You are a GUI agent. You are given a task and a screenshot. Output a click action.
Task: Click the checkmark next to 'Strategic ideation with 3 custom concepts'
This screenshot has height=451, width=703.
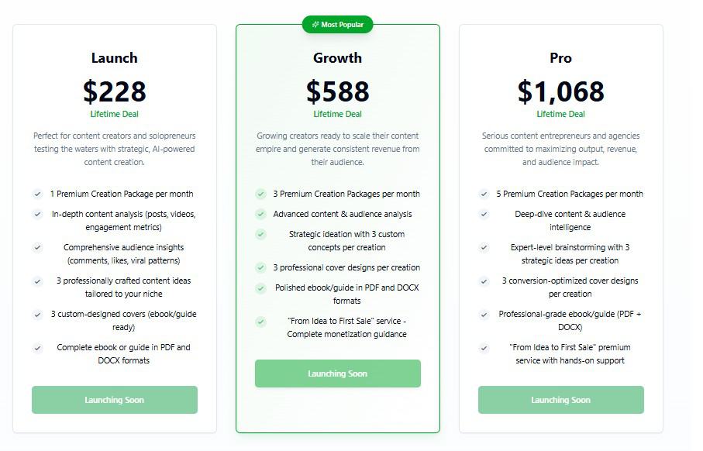point(259,236)
